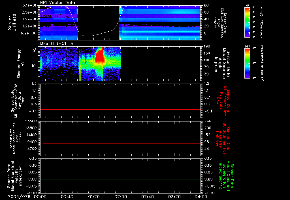
Task: Click the 'Model Scanner Angle degrees' axis label
Action: coord(222,64)
